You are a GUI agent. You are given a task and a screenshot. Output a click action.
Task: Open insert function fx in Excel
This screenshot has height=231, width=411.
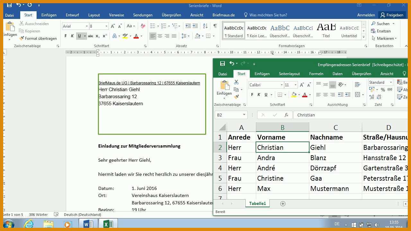286,115
